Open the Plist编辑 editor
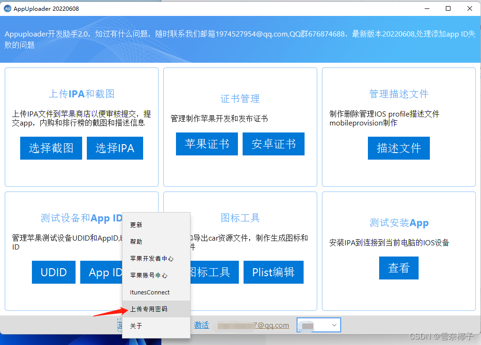This screenshot has width=481, height=345. (x=273, y=272)
